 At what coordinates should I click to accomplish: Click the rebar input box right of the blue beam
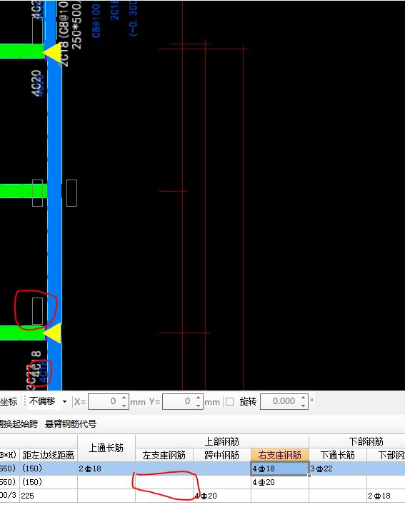[71, 193]
